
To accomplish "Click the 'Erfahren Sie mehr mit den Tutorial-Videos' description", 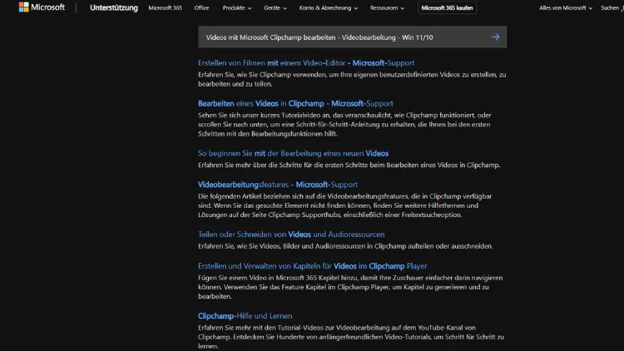I will click(x=351, y=337).
